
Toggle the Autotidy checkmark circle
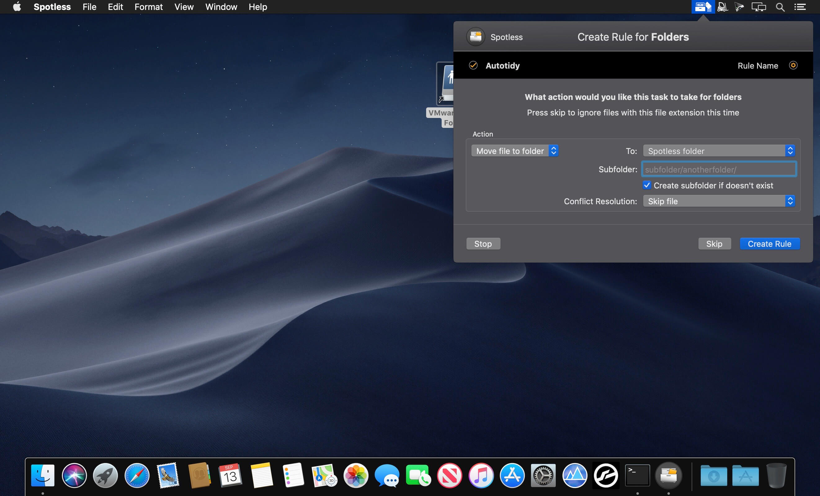tap(473, 65)
